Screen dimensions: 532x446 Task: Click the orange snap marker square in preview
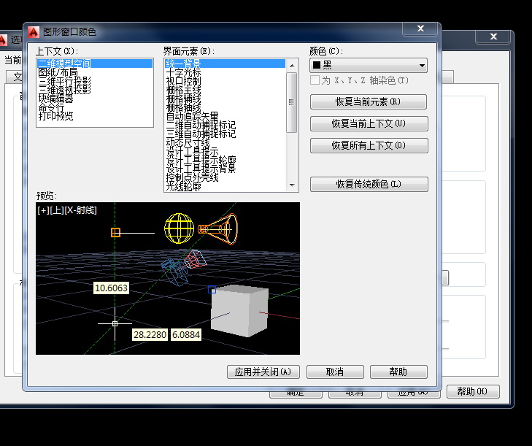[x=116, y=233]
